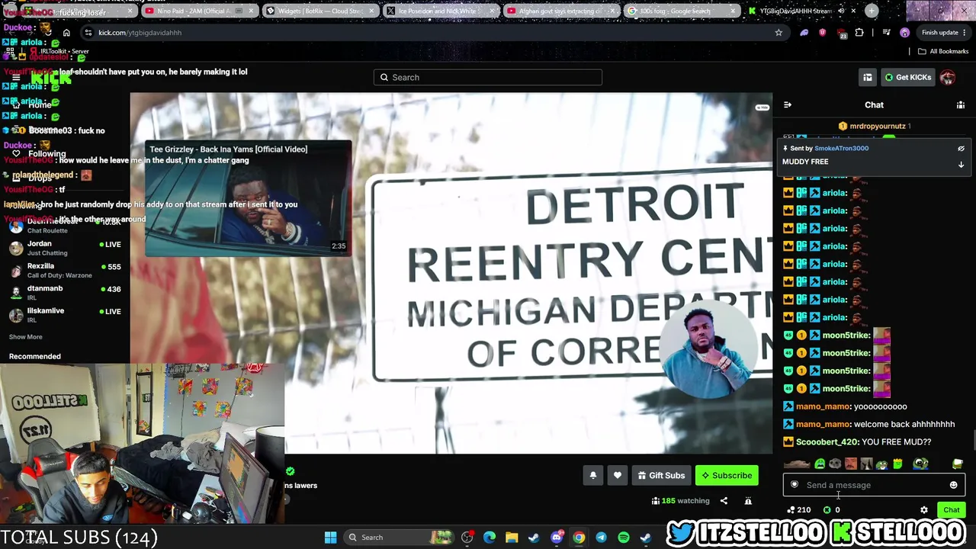The height and width of the screenshot is (549, 976).
Task: Toggle the follow heart button
Action: click(618, 476)
